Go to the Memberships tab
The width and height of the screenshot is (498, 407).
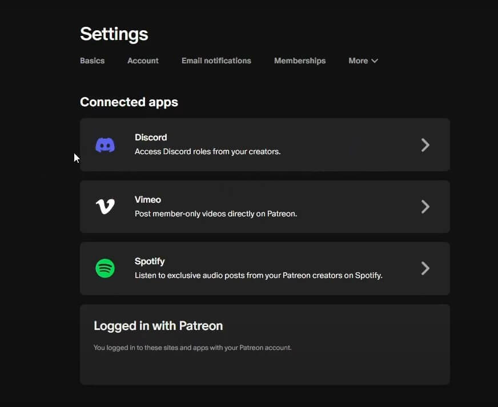click(x=300, y=61)
